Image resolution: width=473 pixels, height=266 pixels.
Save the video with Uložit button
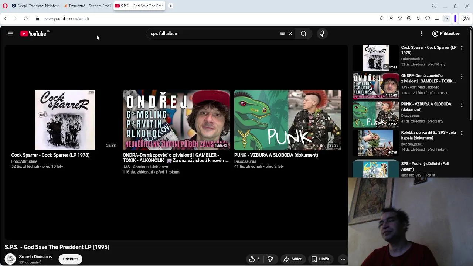[320, 259]
